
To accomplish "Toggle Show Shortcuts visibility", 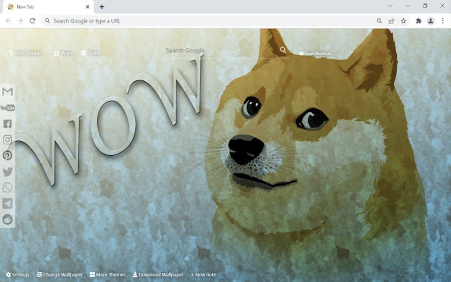I will (315, 53).
